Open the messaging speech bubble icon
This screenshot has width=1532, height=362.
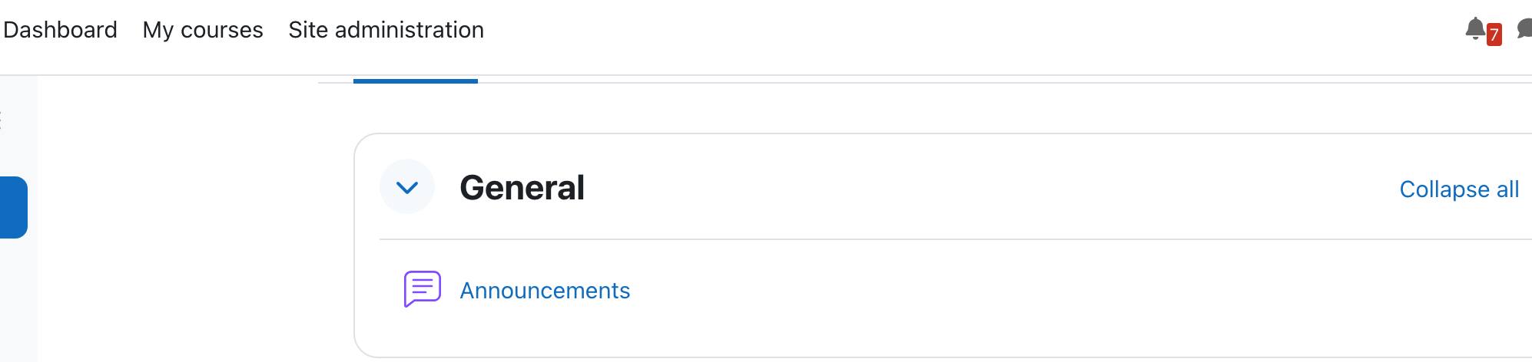1525,29
